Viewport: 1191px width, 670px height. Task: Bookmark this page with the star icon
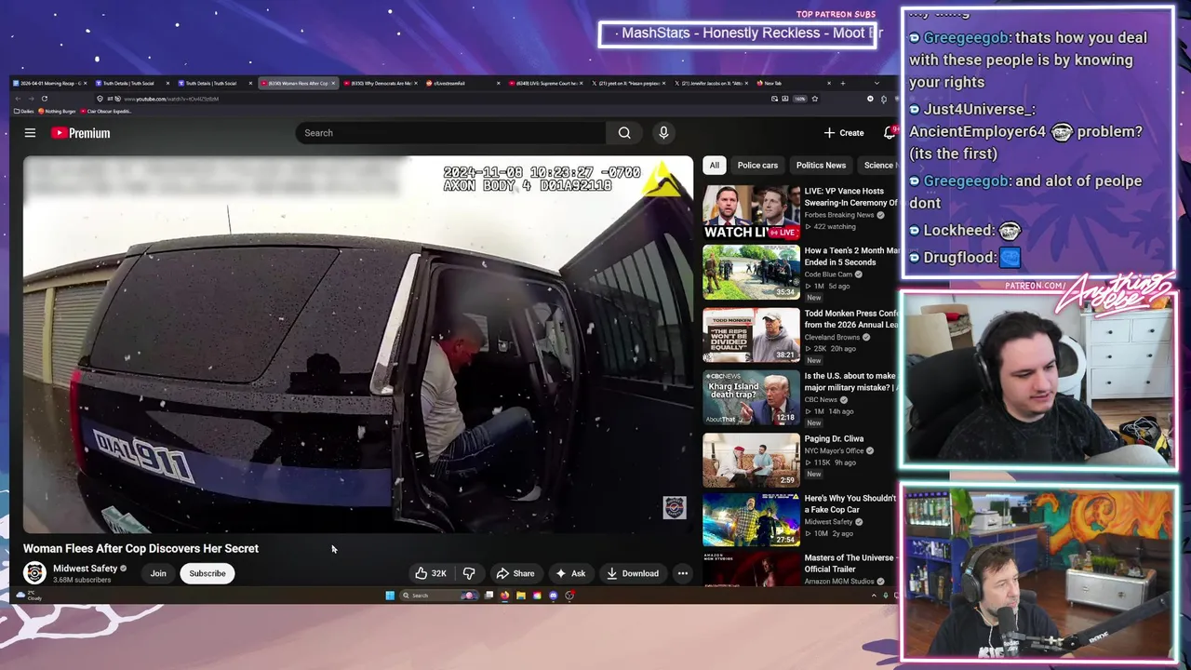[x=814, y=99]
